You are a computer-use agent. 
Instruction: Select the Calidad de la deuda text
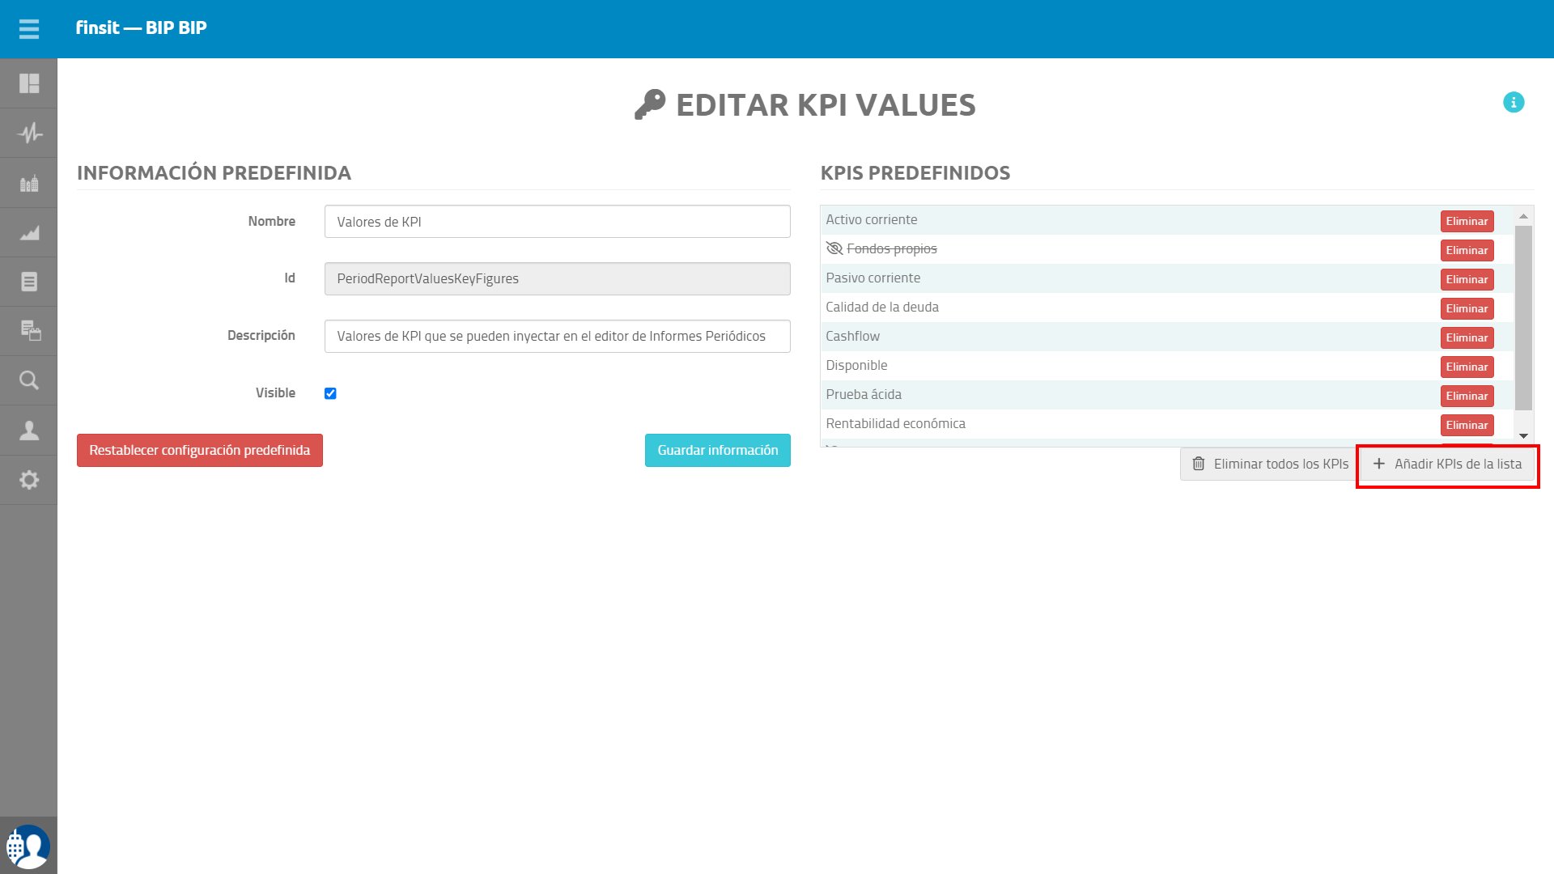[882, 307]
